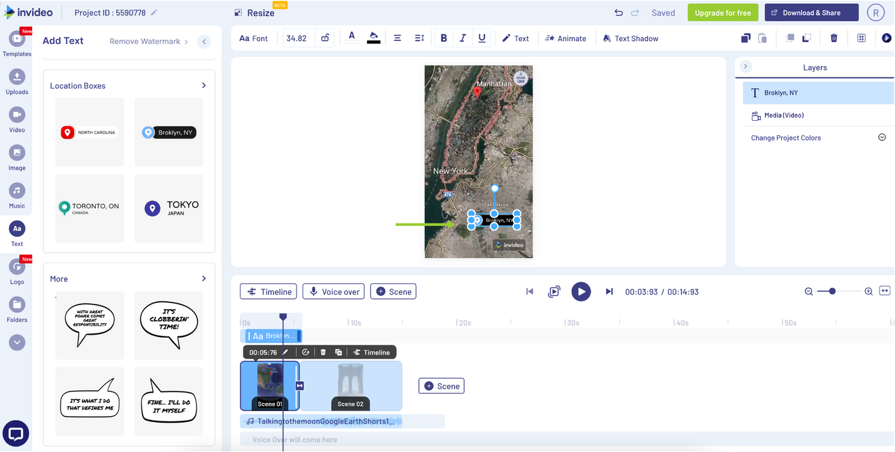Image resolution: width=895 pixels, height=452 pixels.
Task: Open the Music panel
Action: pyautogui.click(x=17, y=192)
